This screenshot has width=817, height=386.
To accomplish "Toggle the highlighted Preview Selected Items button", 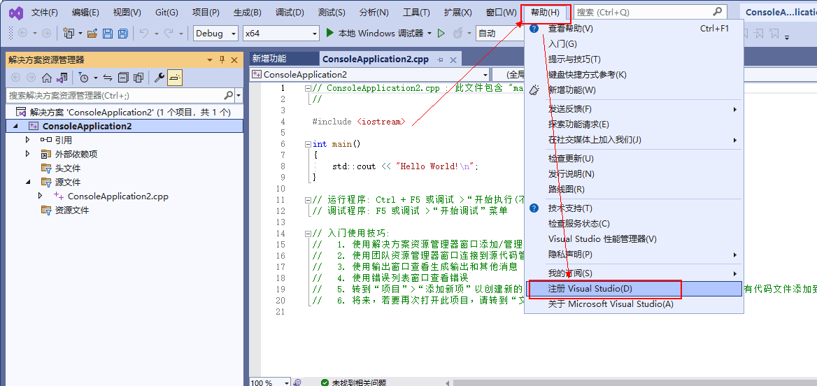I will (x=175, y=78).
